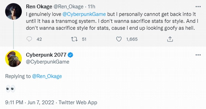View the 1,665 likes count
206x109 pixels.
click(x=132, y=39)
